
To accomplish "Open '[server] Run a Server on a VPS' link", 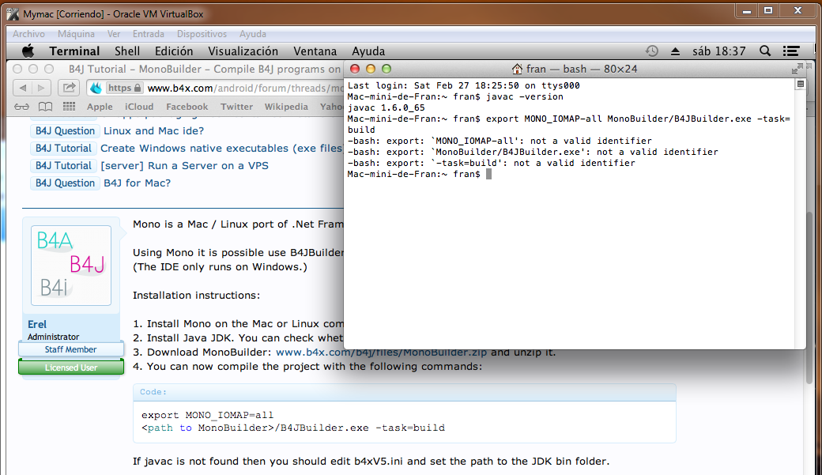I will (184, 166).
